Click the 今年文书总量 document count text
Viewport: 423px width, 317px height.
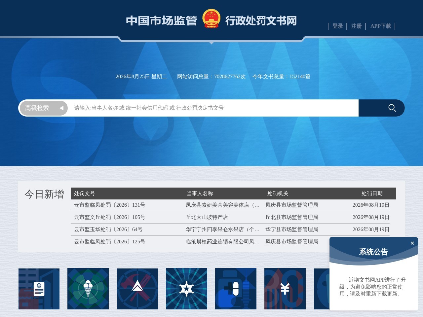[282, 77]
